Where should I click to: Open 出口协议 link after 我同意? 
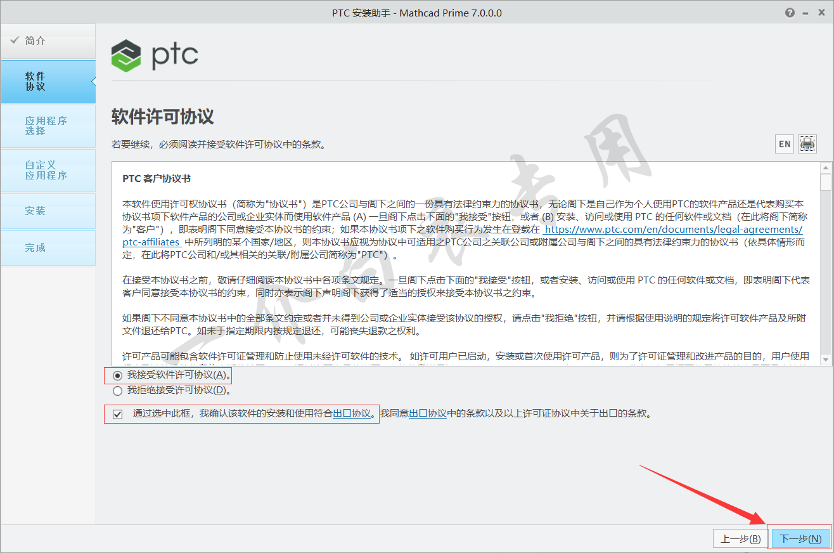click(428, 414)
